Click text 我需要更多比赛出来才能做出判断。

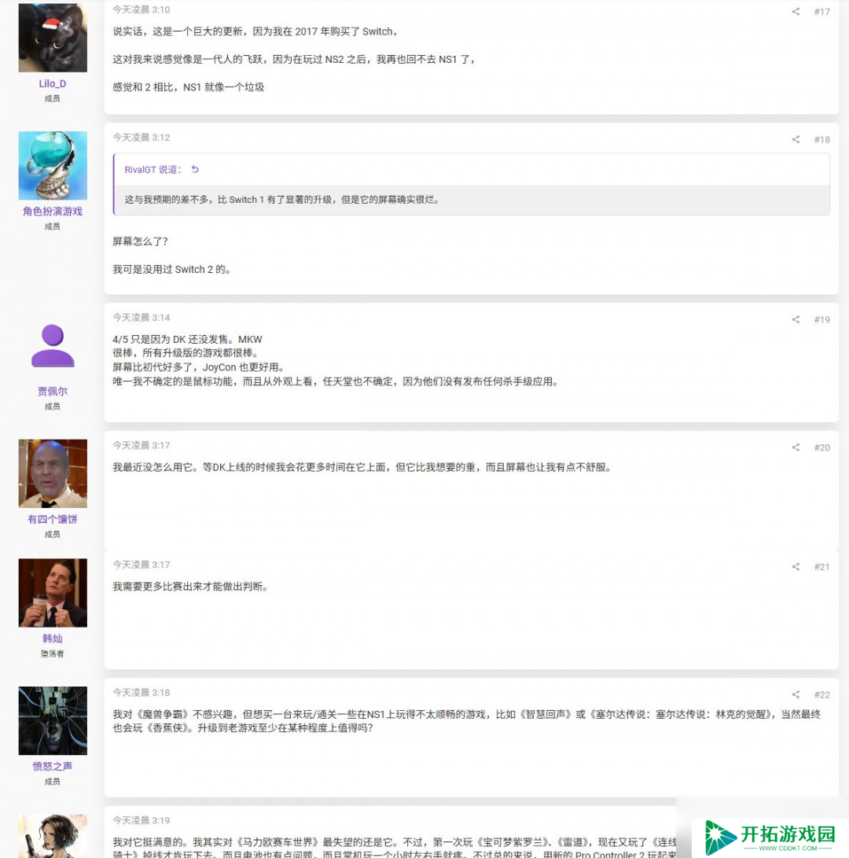190,587
